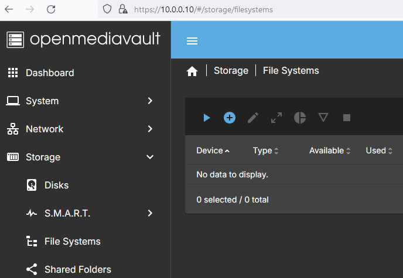Click the Delete square toolbar icon
The height and width of the screenshot is (278, 403).
point(346,118)
